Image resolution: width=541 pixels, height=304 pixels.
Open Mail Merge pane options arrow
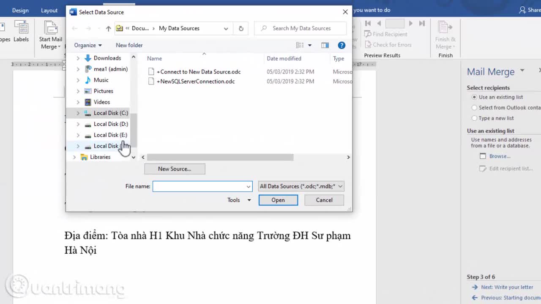point(522,71)
